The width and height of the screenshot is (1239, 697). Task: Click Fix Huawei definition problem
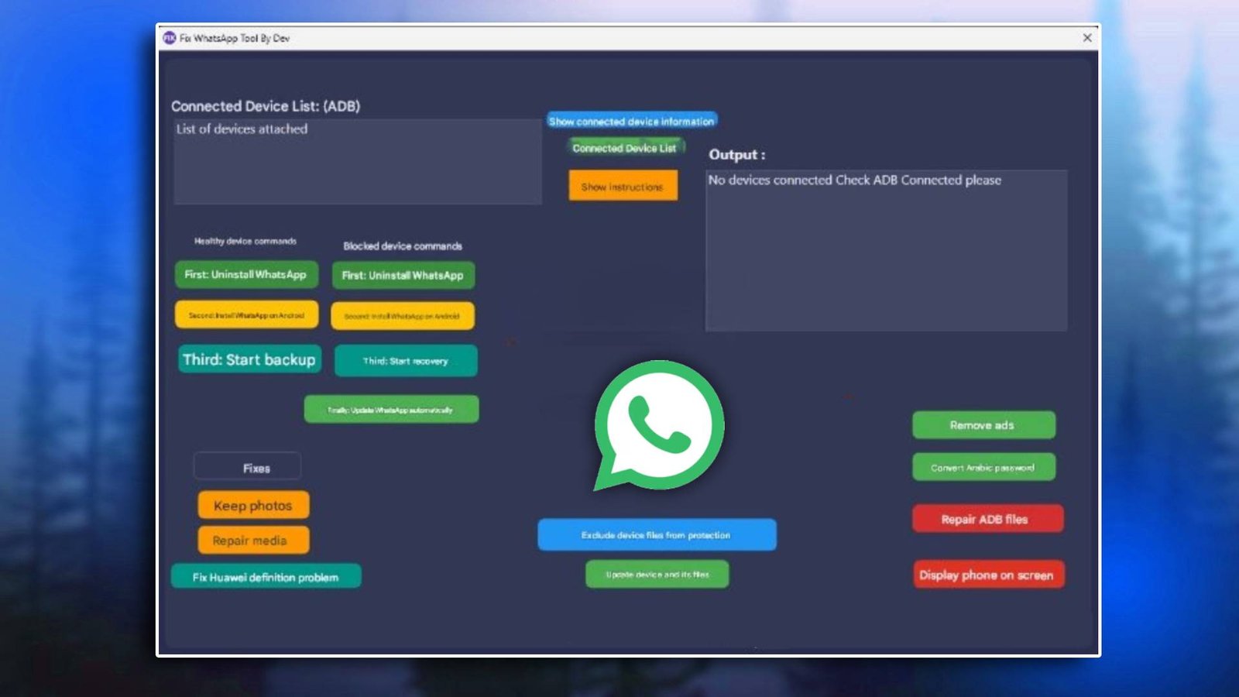[266, 576]
